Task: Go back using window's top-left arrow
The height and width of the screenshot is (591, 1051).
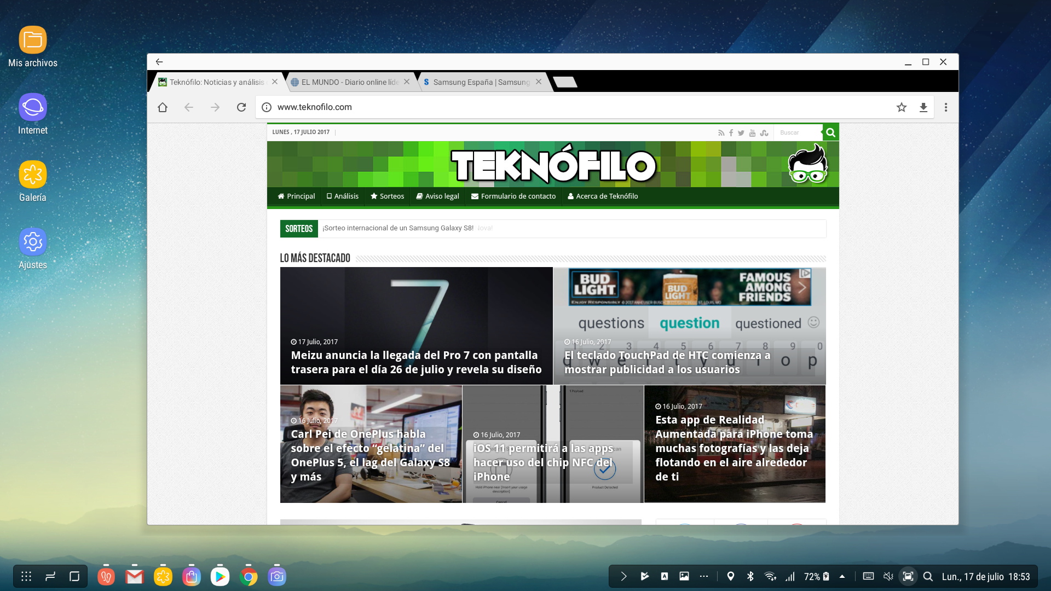Action: click(159, 62)
